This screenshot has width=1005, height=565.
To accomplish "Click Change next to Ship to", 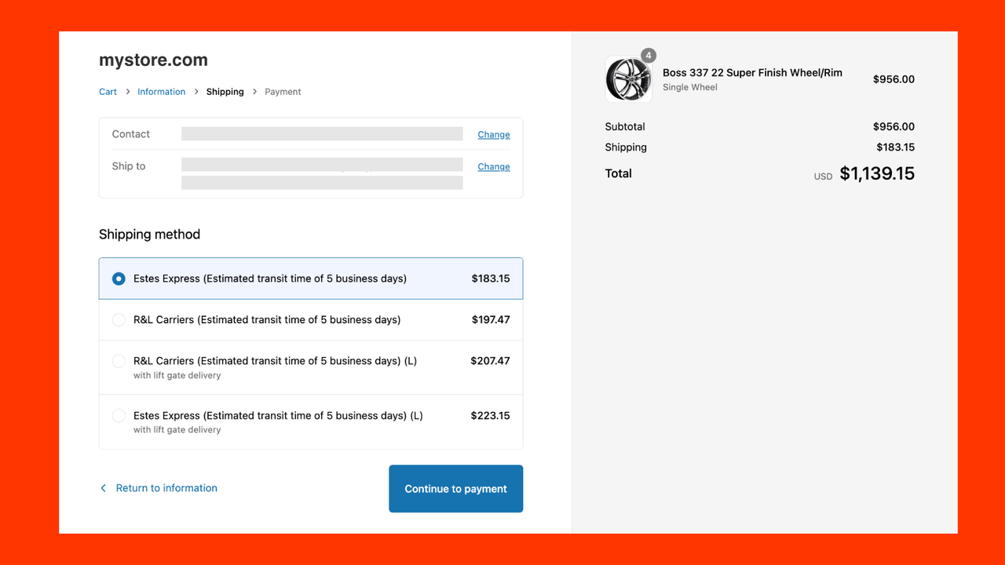I will pos(494,166).
